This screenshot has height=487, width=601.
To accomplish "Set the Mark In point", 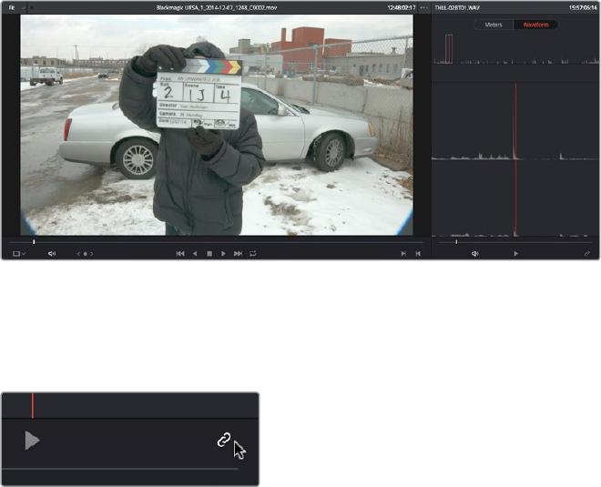I will pos(403,254).
